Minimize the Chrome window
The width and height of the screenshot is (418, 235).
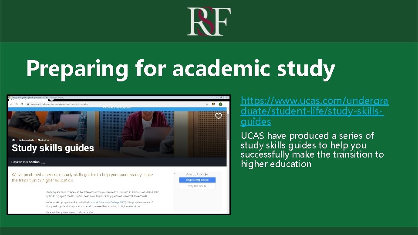pyautogui.click(x=216, y=97)
